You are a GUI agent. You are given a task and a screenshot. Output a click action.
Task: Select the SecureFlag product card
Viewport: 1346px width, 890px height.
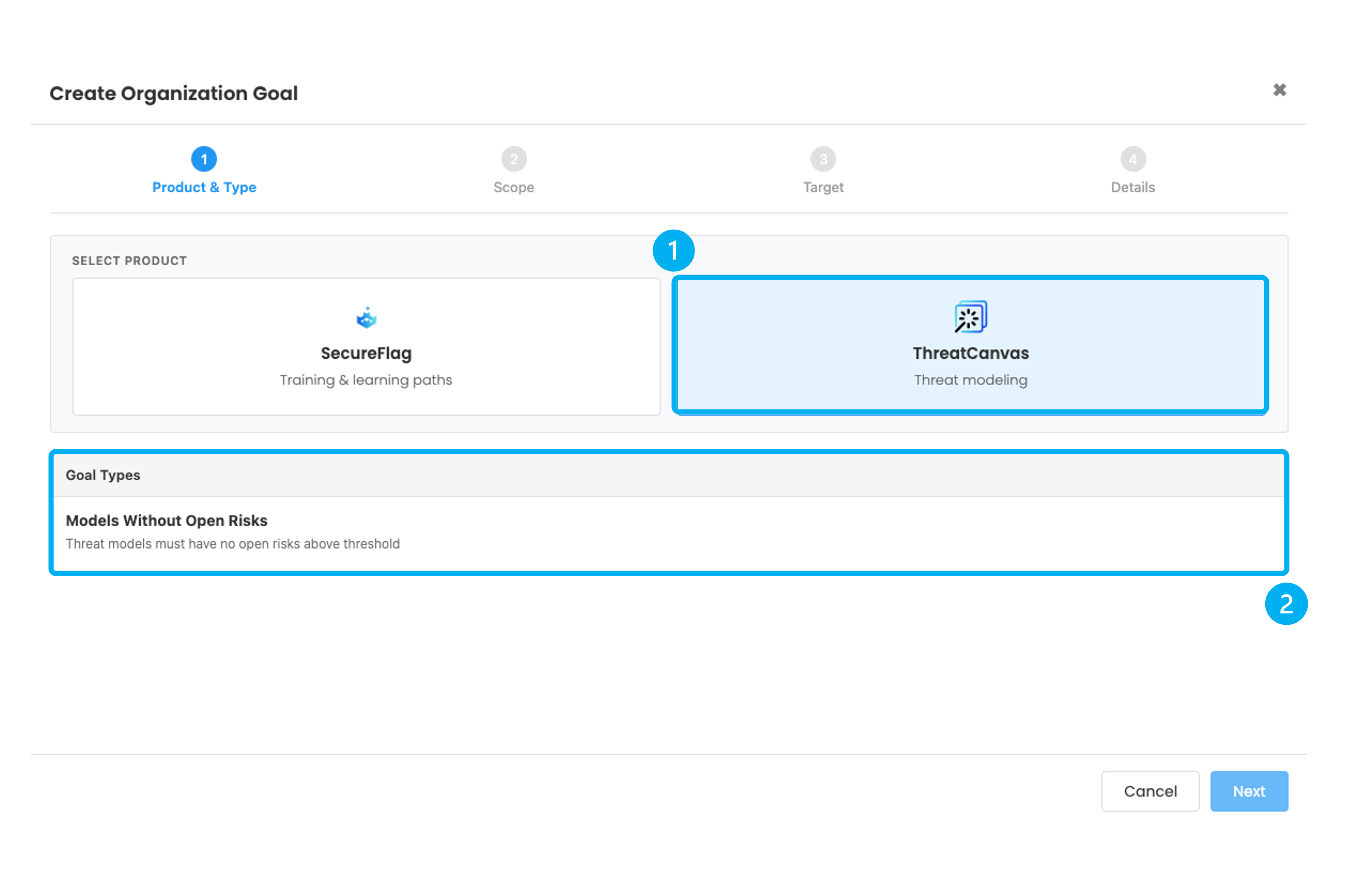[366, 346]
